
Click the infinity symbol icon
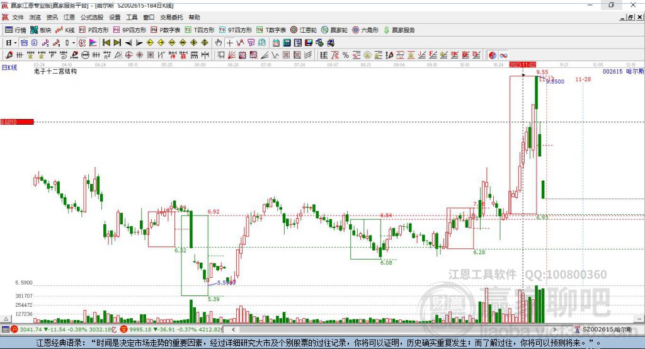[x=503, y=55]
